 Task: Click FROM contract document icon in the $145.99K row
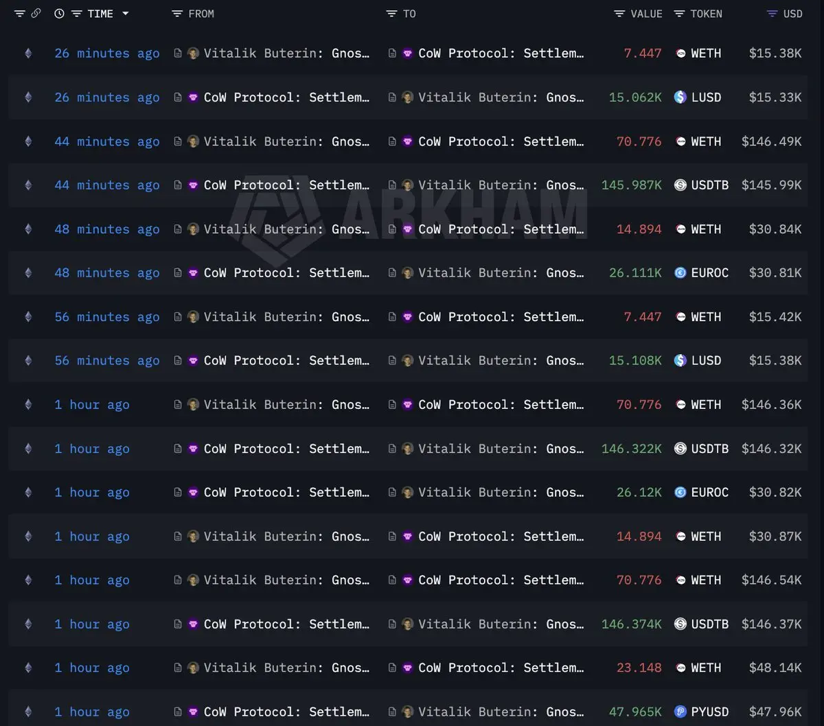(178, 185)
